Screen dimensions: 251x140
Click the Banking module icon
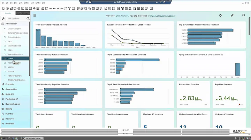tap(3, 109)
